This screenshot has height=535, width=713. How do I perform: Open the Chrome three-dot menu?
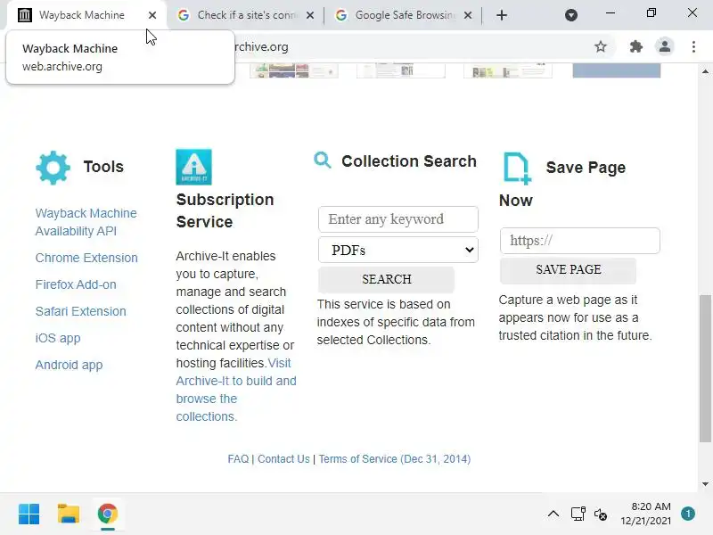[x=693, y=46]
